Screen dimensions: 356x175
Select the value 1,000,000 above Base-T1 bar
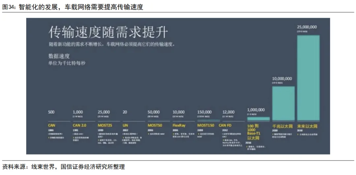pyautogui.click(x=256, y=110)
